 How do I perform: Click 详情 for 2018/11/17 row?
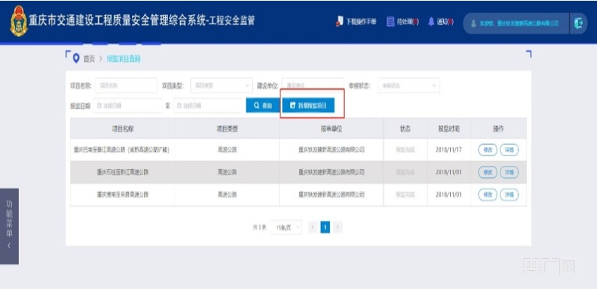[509, 150]
